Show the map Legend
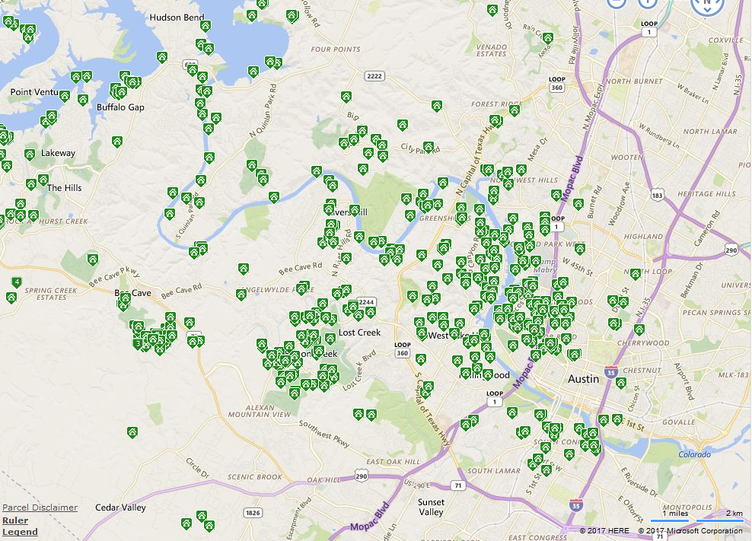 pyautogui.click(x=20, y=532)
